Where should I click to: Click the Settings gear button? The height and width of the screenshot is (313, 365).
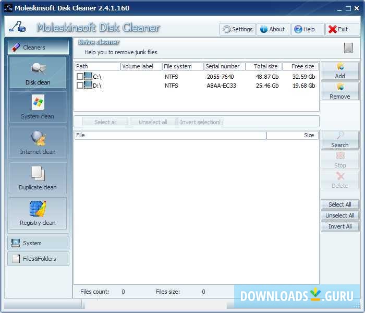click(238, 29)
